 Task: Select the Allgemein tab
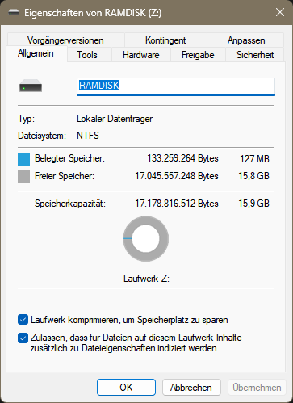tap(36, 53)
